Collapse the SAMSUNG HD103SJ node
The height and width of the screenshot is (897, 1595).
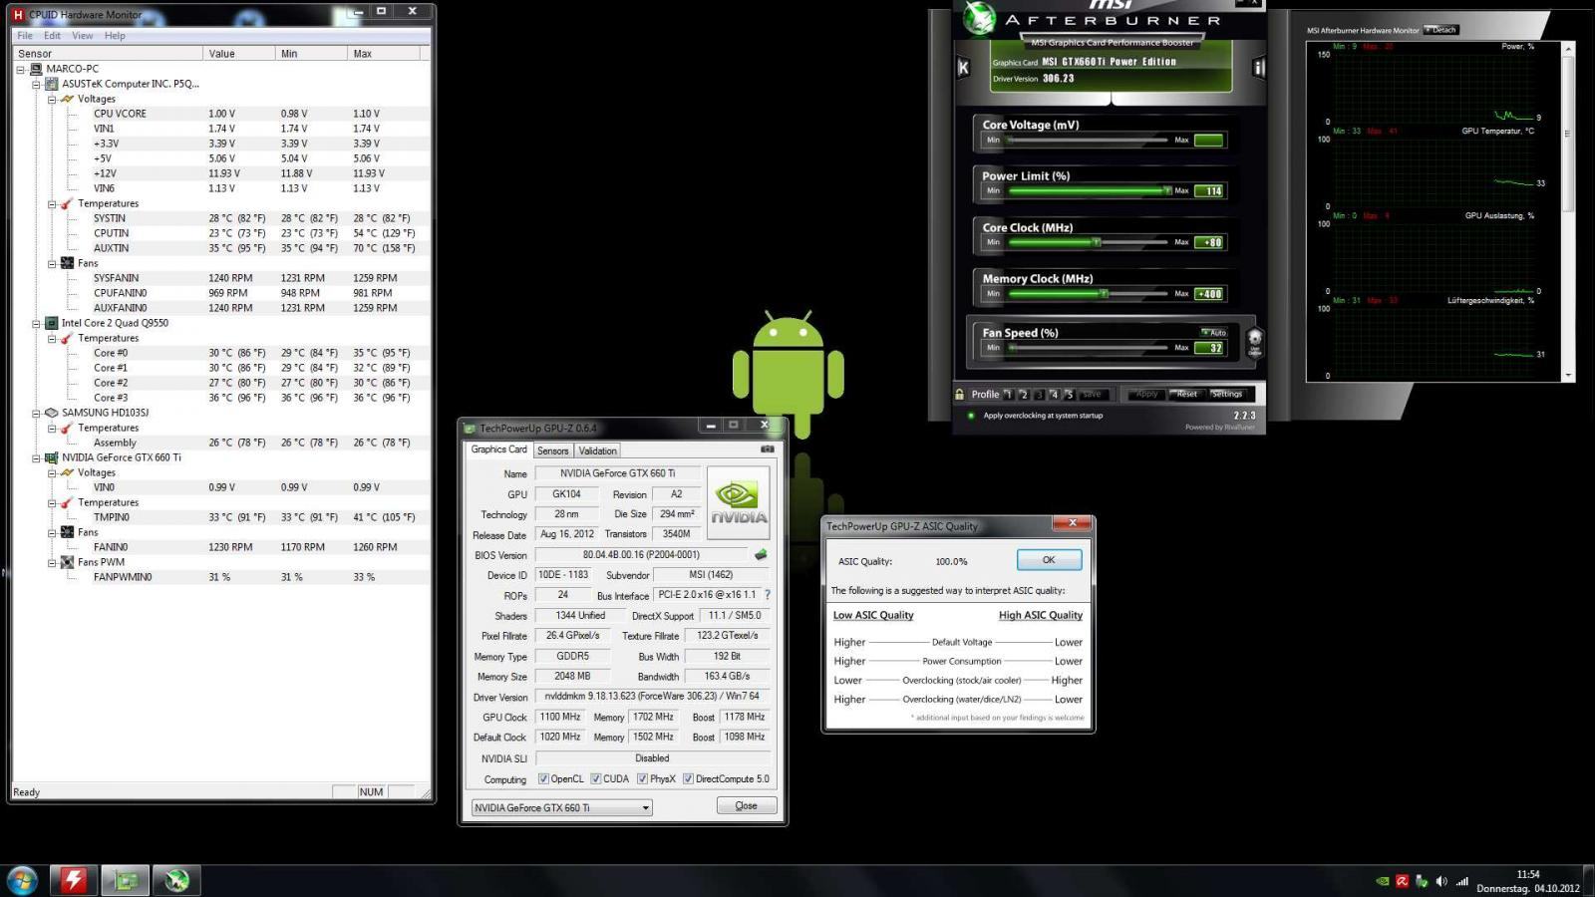pyautogui.click(x=37, y=414)
